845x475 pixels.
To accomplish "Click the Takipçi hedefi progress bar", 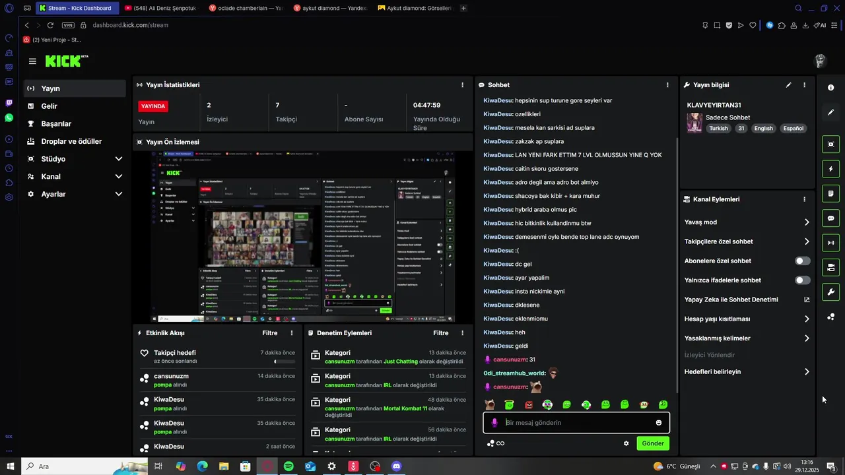I will pyautogui.click(x=285, y=362).
